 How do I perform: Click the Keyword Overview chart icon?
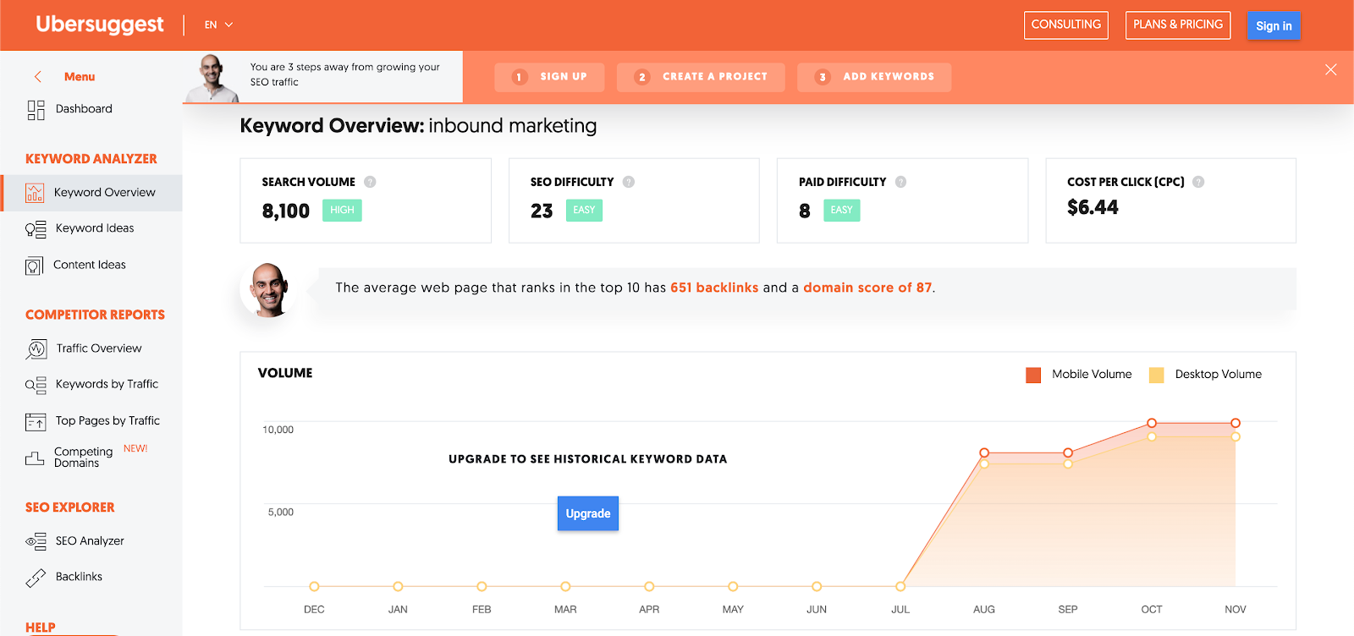tap(35, 193)
